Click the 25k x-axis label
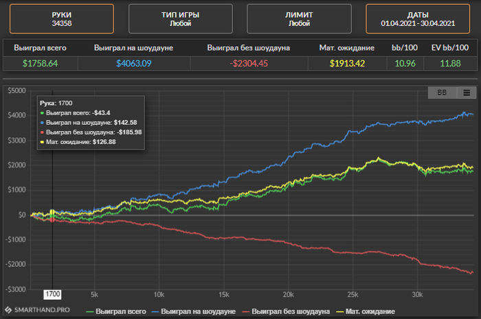Screen dimensions: 481x319 point(353,294)
